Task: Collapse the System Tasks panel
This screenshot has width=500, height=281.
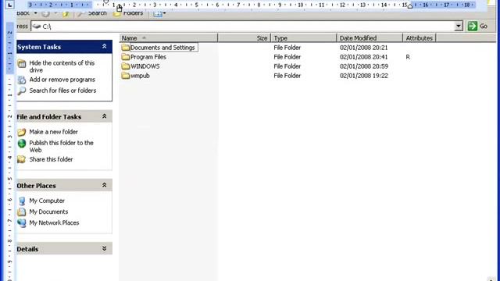Action: [104, 47]
